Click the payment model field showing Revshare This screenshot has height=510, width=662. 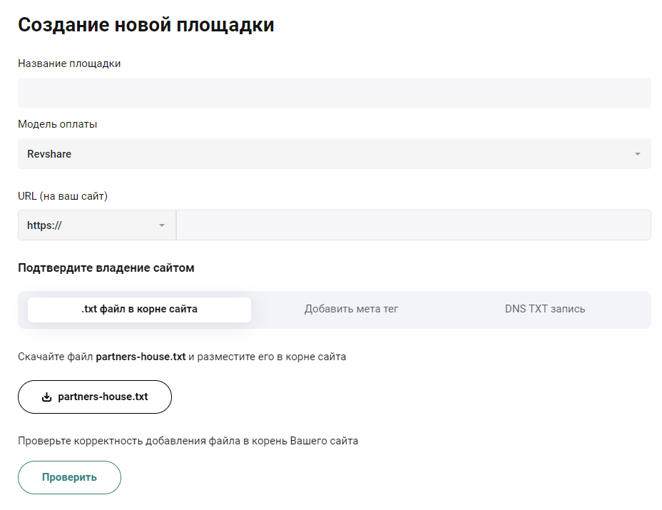(x=333, y=153)
